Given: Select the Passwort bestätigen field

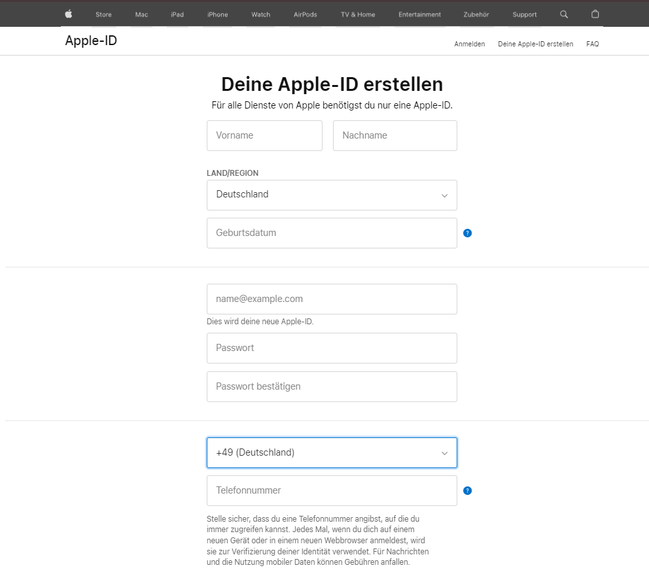Looking at the screenshot, I should coord(332,386).
